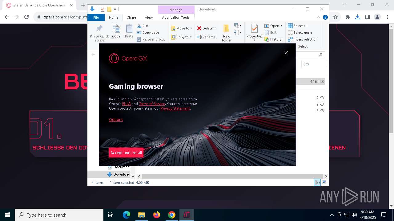Screen dimensions: 394x221
Task: Switch to the View ribbon tab
Action: 149,17
